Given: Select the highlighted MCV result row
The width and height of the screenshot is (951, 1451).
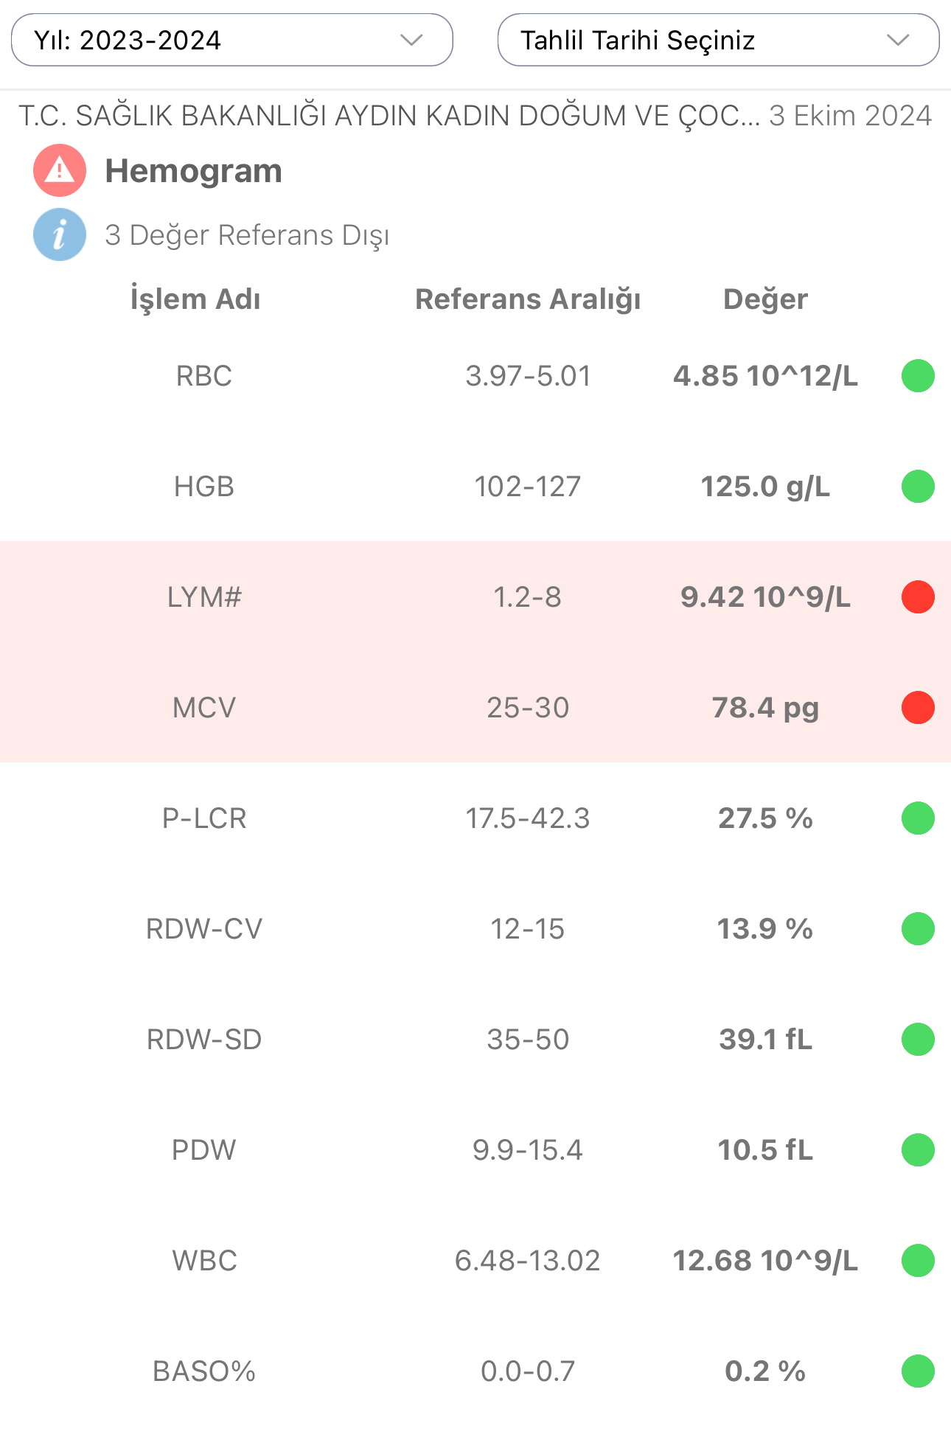Looking at the screenshot, I should click(475, 708).
